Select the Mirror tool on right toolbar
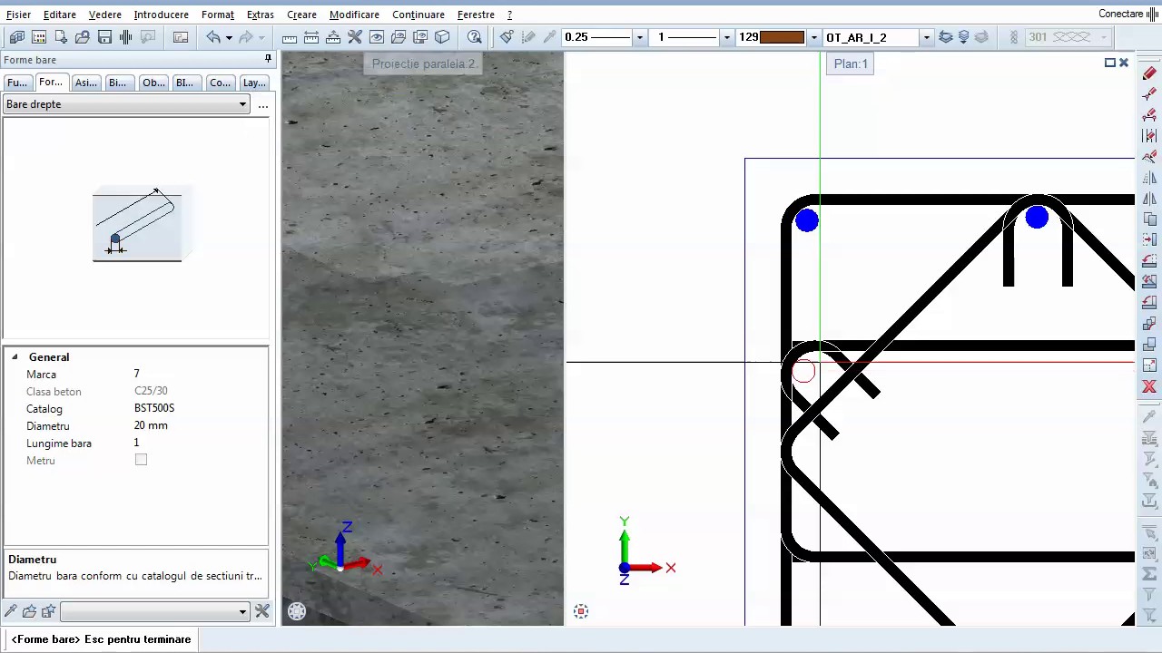The height and width of the screenshot is (653, 1162). coord(1149,178)
